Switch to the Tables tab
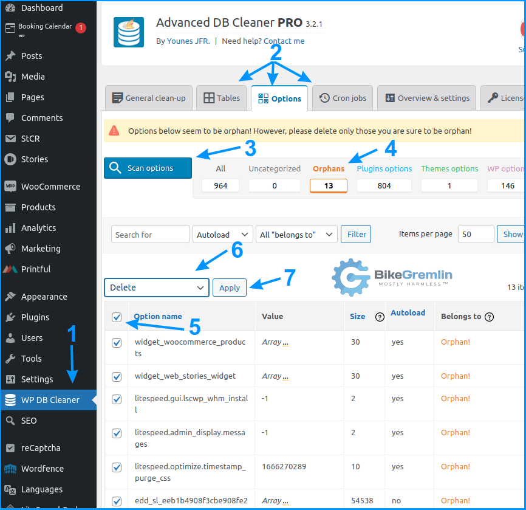 tap(222, 98)
